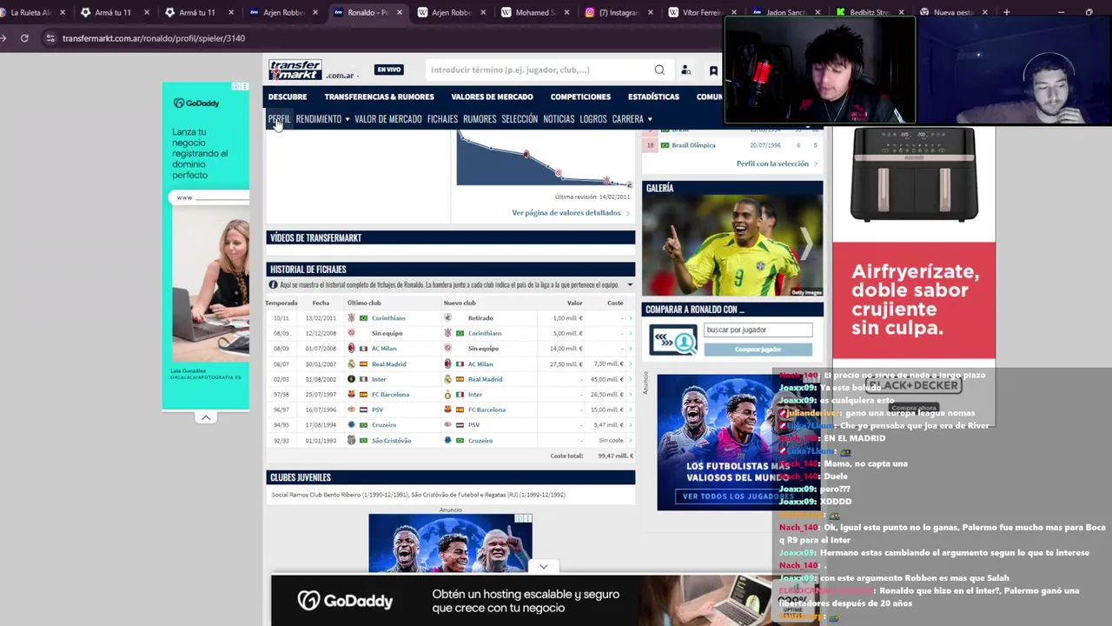This screenshot has height=626, width=1112.
Task: Click the bookmark icon in header
Action: coord(713,70)
